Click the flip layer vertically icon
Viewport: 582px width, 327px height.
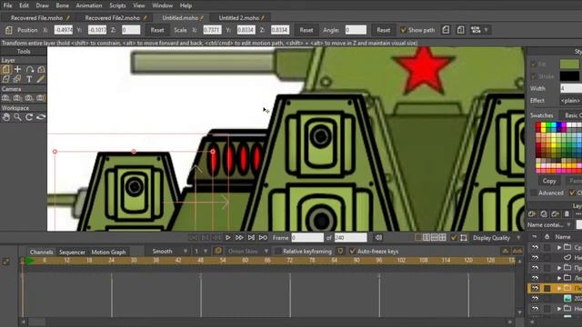pos(460,30)
